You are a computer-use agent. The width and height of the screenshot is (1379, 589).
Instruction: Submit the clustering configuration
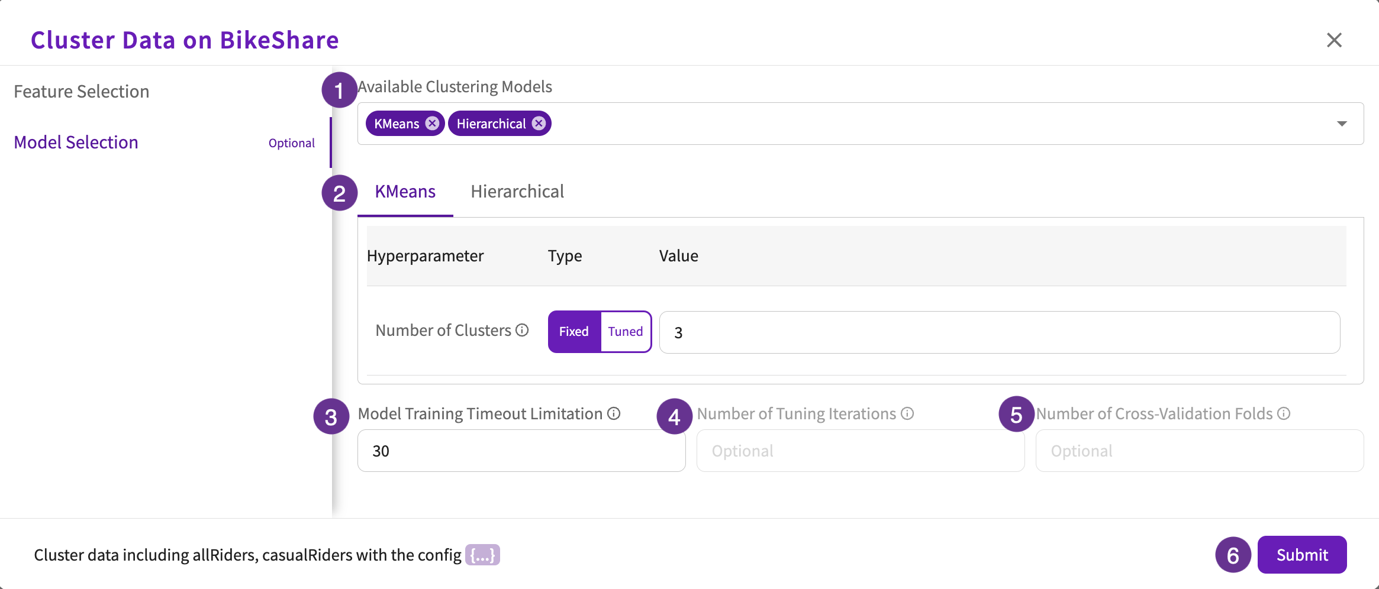tap(1302, 555)
